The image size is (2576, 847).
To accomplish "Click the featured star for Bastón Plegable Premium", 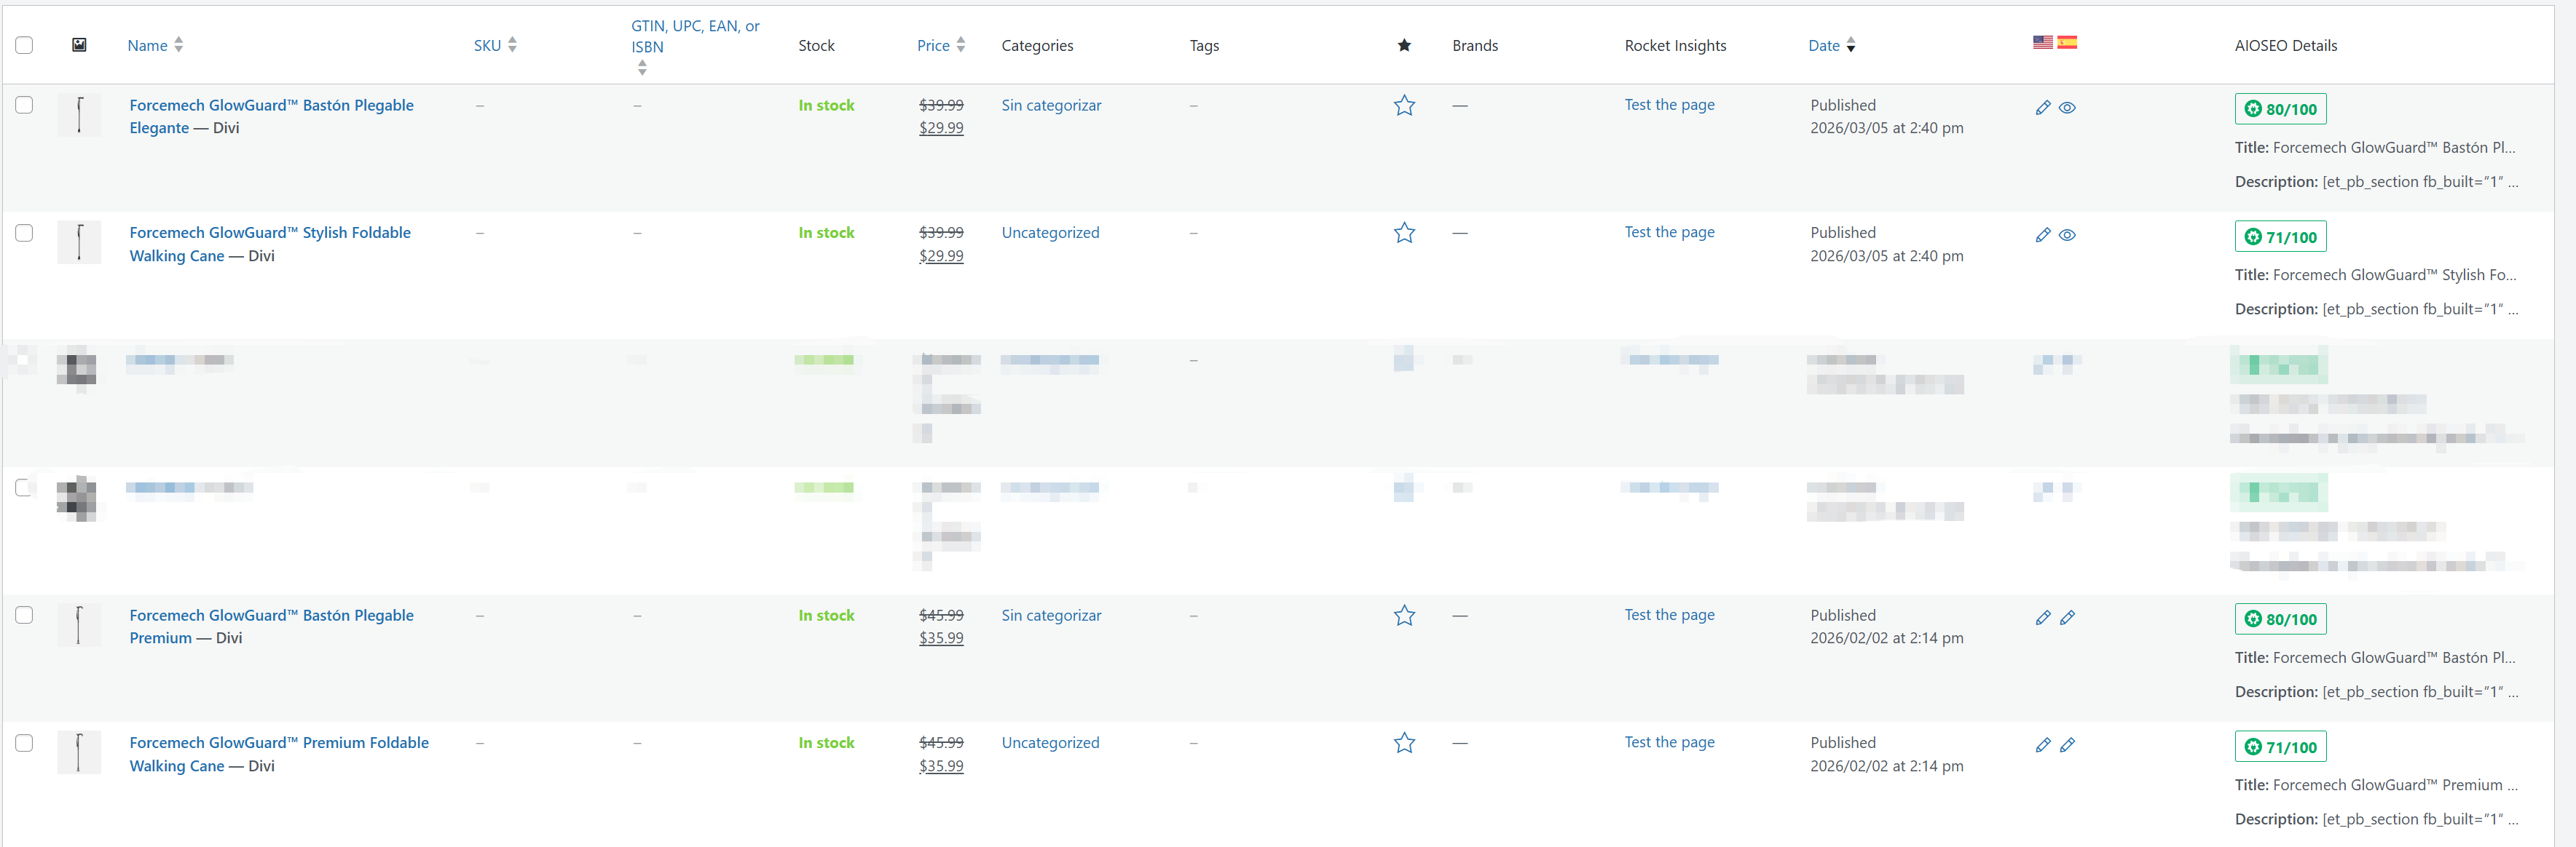I will click(1404, 616).
